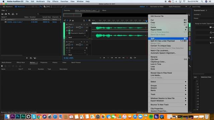Click the Record button in the editor transport

coord(127,58)
